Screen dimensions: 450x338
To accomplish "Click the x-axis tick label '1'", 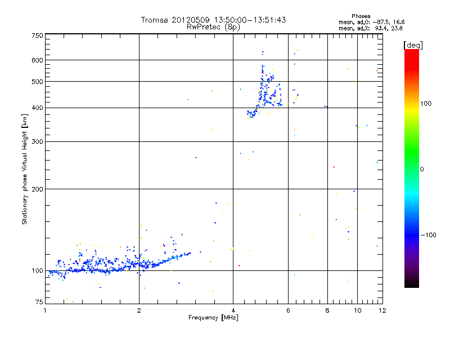I will 45,310.
